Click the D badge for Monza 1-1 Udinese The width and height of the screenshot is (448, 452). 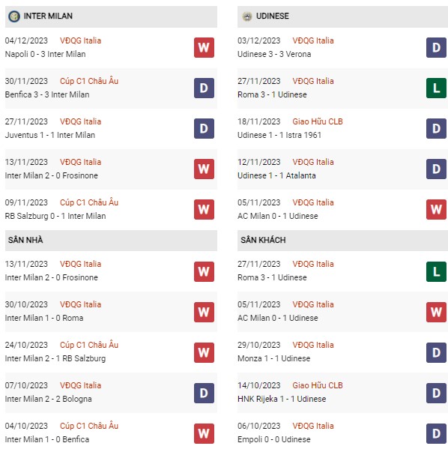coord(436,352)
